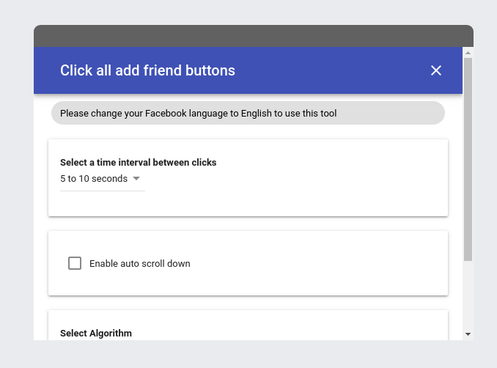This screenshot has height=368, width=497.
Task: Enable the auto scroll down checkbox
Action: click(x=75, y=263)
